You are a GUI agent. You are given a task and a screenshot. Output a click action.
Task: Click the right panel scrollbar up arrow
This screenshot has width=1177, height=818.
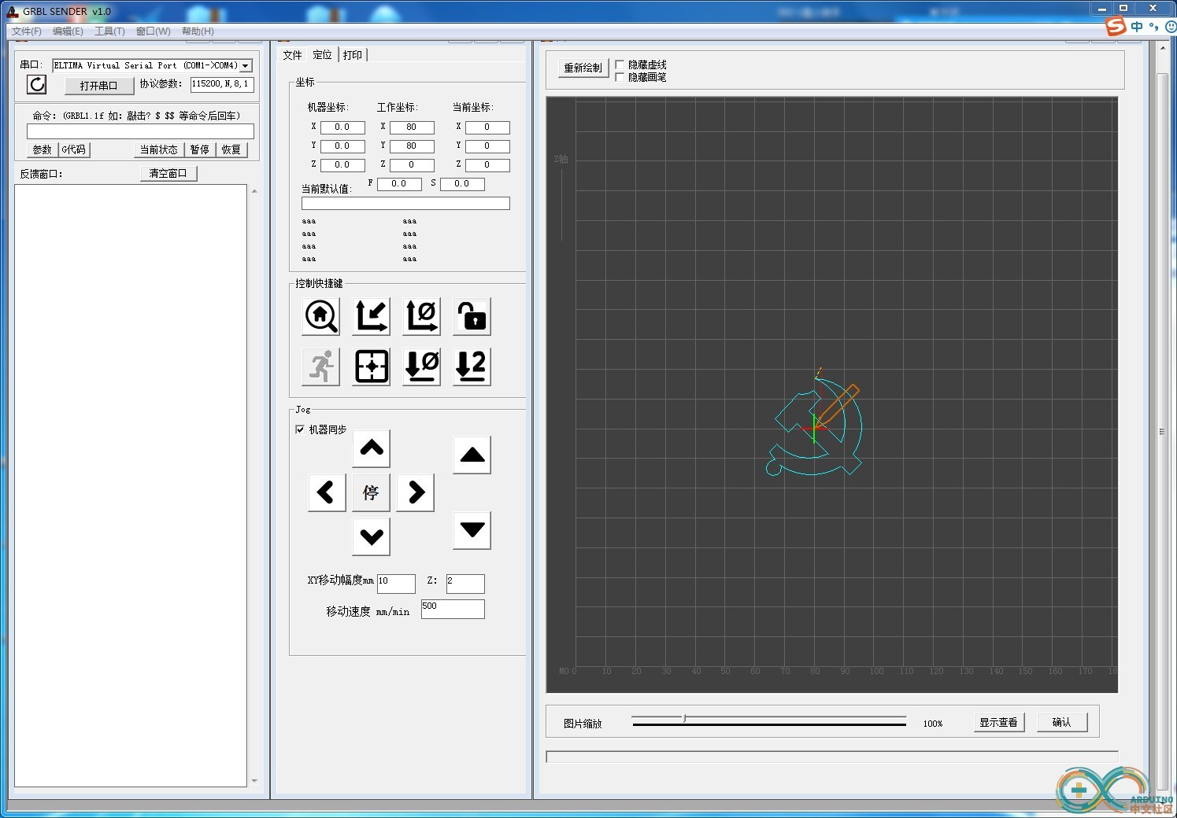point(1163,48)
